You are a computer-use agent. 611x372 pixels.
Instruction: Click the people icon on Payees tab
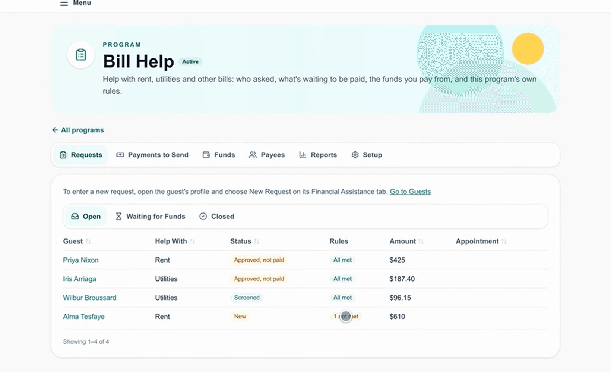click(253, 155)
